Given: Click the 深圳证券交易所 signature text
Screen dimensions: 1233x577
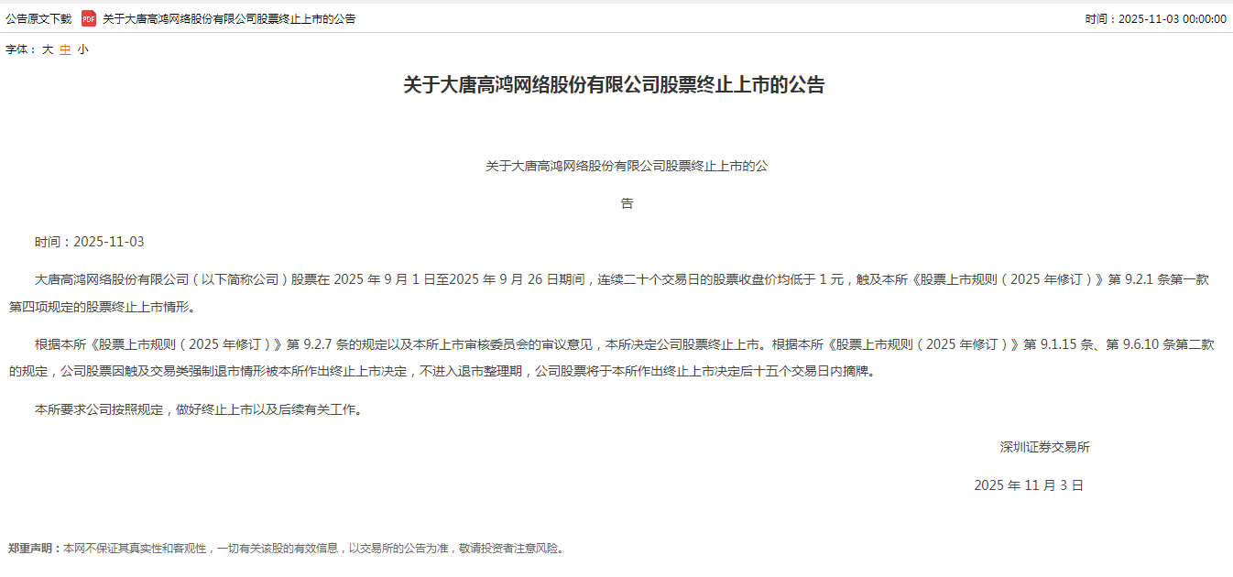Looking at the screenshot, I should pos(1045,447).
